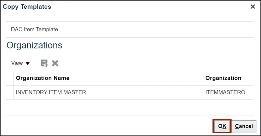Click the table header corner selector cell
This screenshot has width=261, height=136.
(10, 78)
